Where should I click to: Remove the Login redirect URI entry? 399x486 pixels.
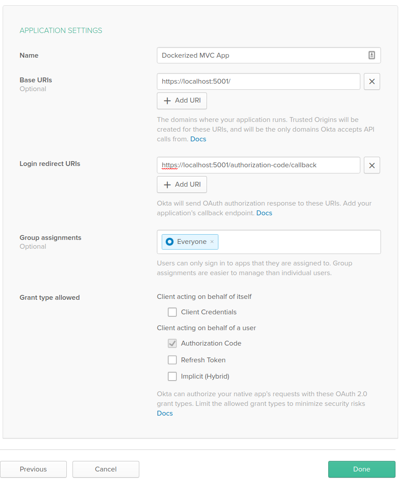tap(372, 166)
